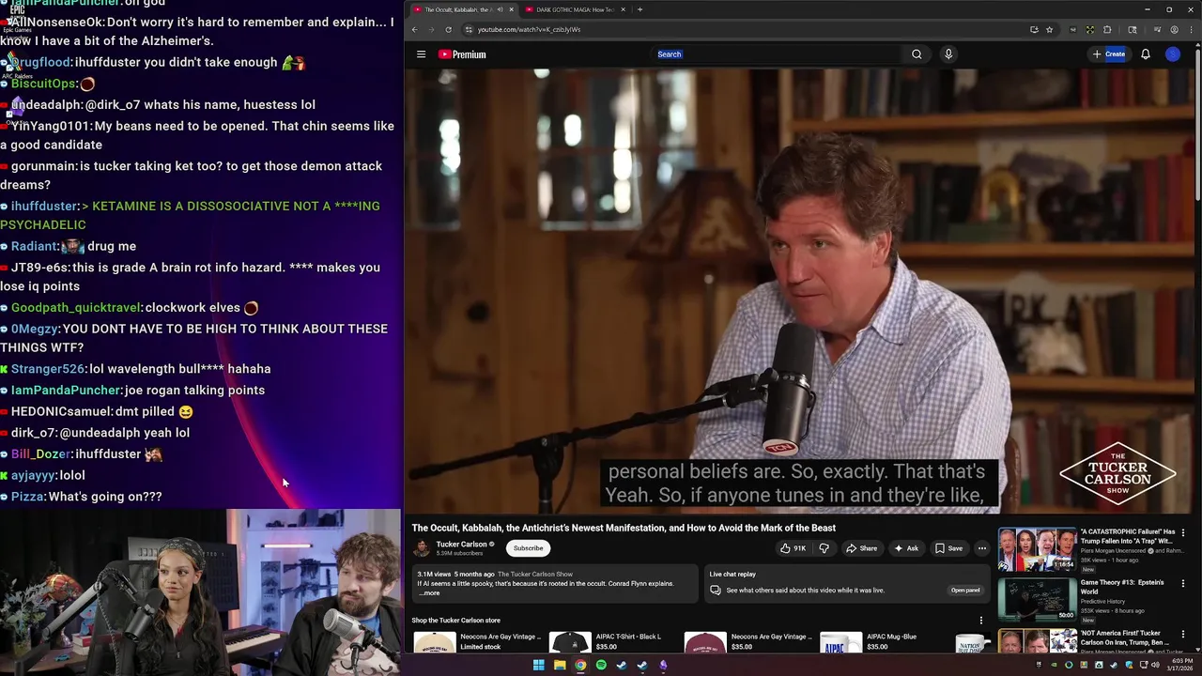
Task: Open Chrome extensions puzzle icon
Action: pyautogui.click(x=1107, y=29)
